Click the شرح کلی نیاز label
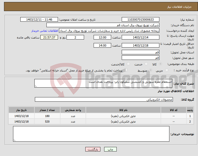 click(x=184, y=84)
